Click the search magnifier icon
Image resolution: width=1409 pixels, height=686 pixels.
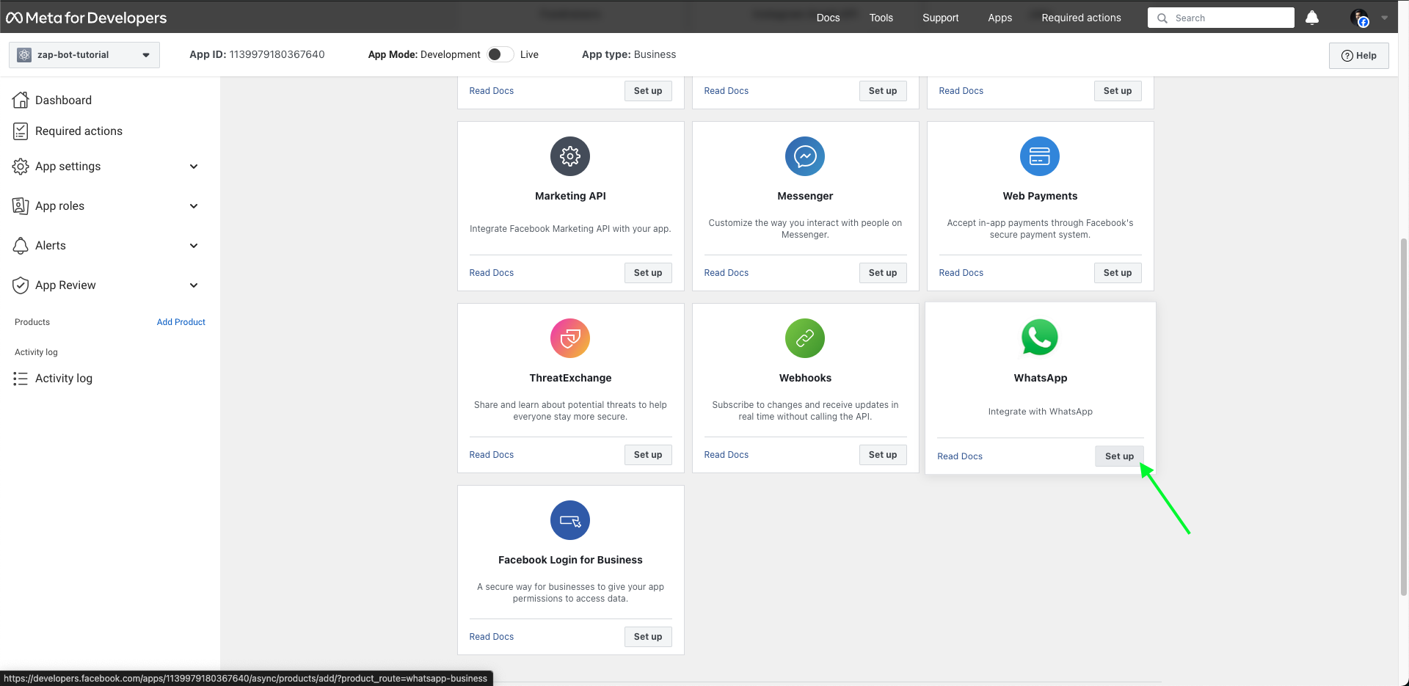(1162, 18)
